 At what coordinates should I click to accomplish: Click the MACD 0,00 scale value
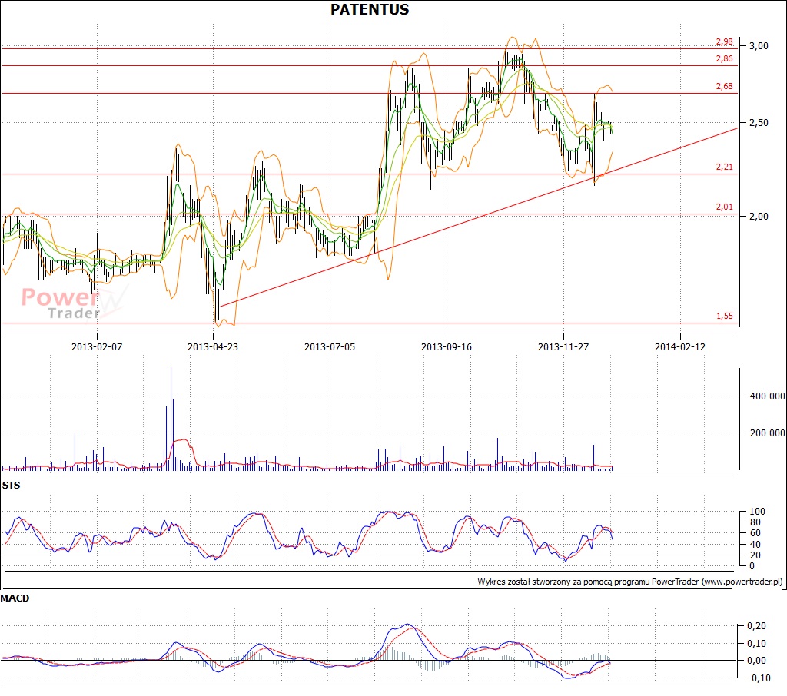click(757, 661)
